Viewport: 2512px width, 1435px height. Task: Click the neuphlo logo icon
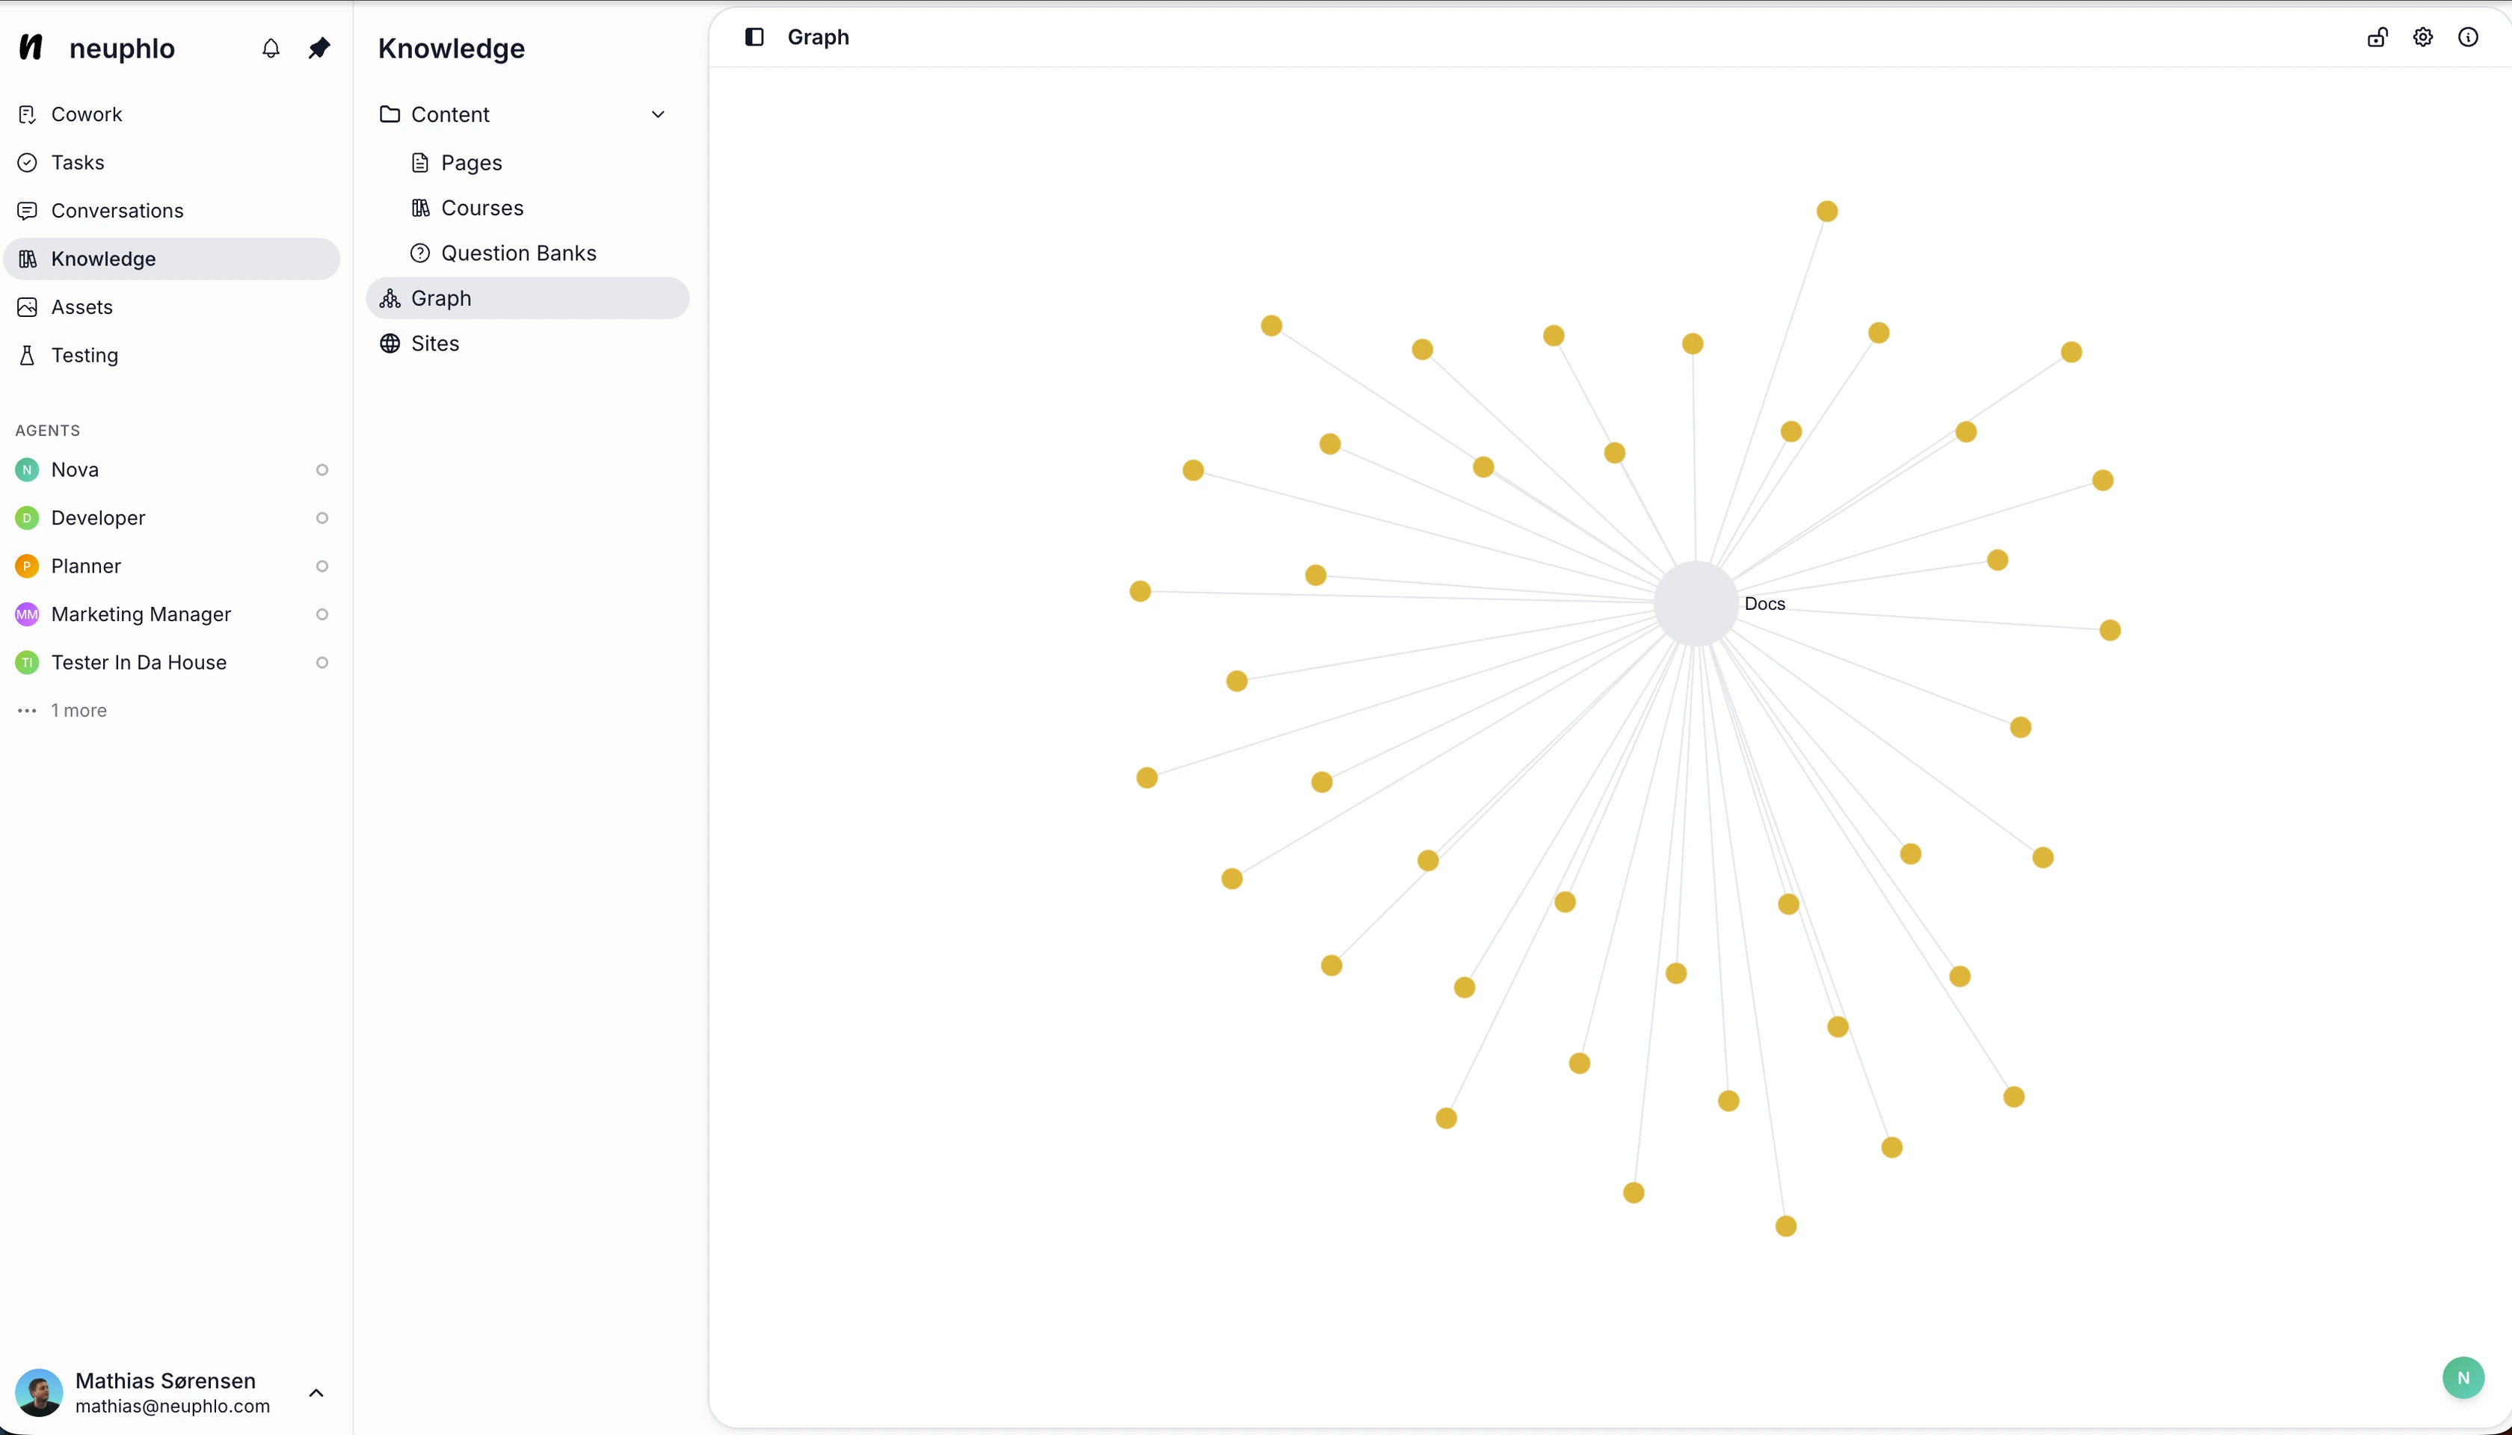[31, 47]
